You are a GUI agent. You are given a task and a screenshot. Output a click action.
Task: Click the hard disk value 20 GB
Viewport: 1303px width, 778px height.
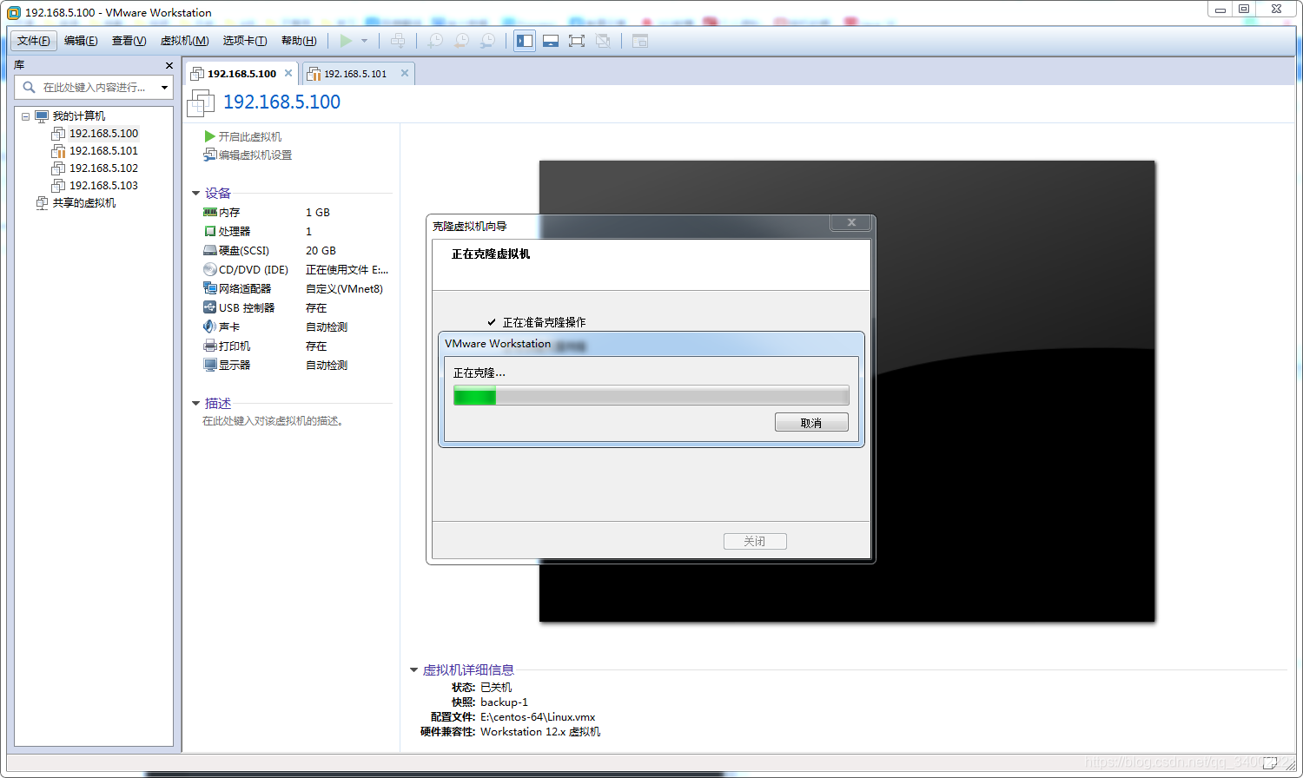coord(321,251)
